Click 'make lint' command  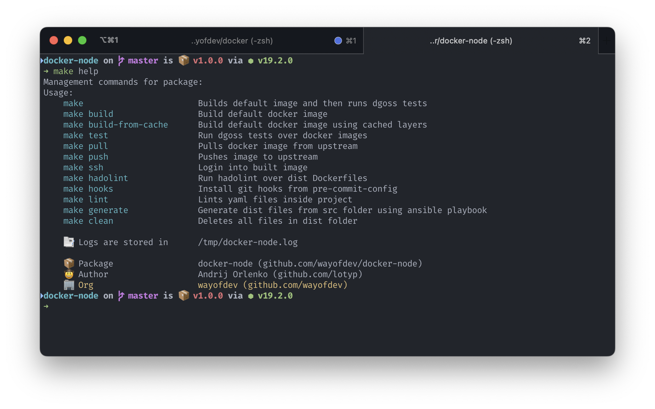[x=85, y=200]
